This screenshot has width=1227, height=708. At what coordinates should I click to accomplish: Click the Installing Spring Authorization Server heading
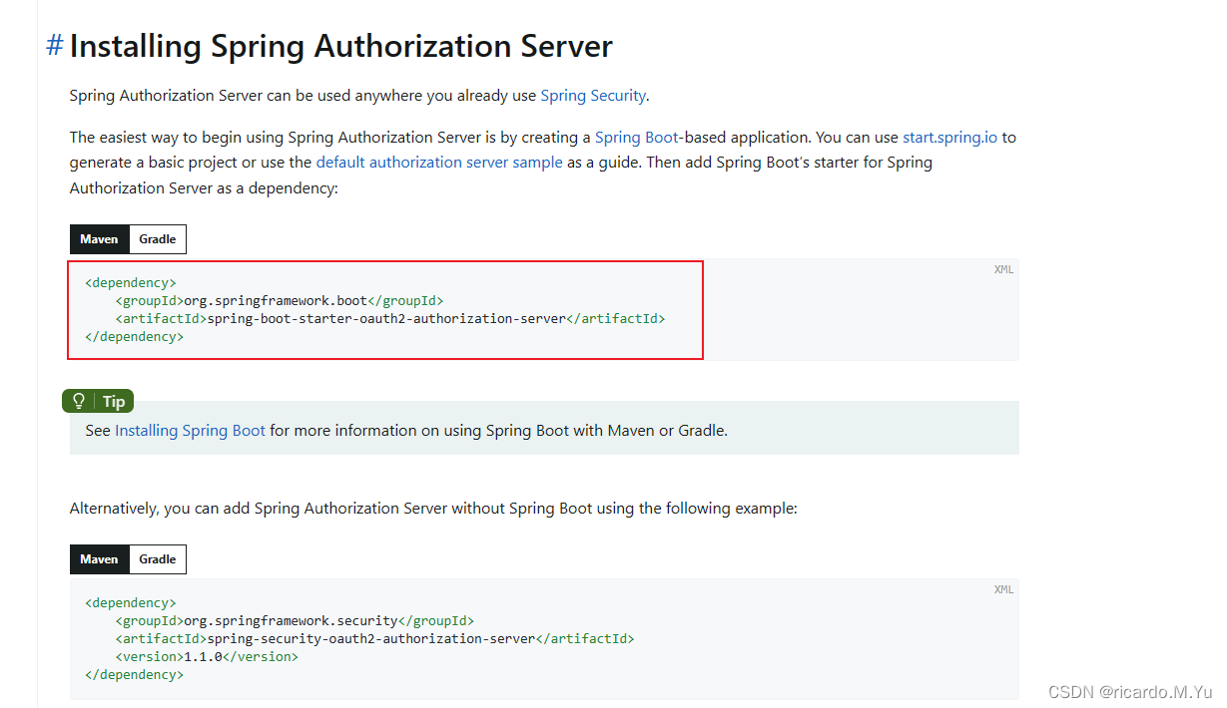click(340, 46)
